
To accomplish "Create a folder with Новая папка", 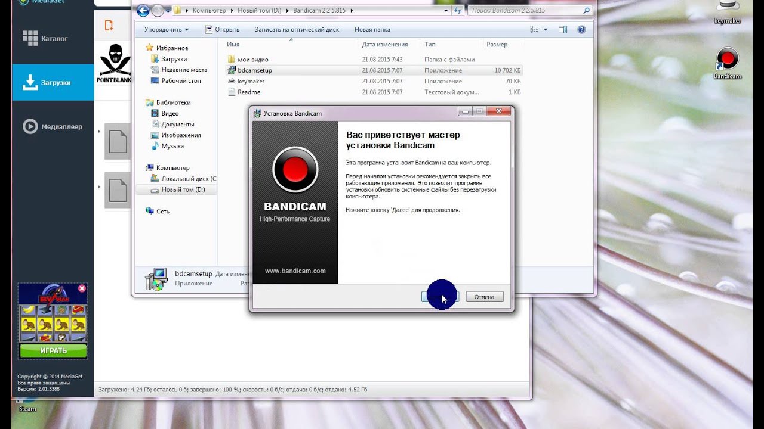I will pyautogui.click(x=372, y=29).
